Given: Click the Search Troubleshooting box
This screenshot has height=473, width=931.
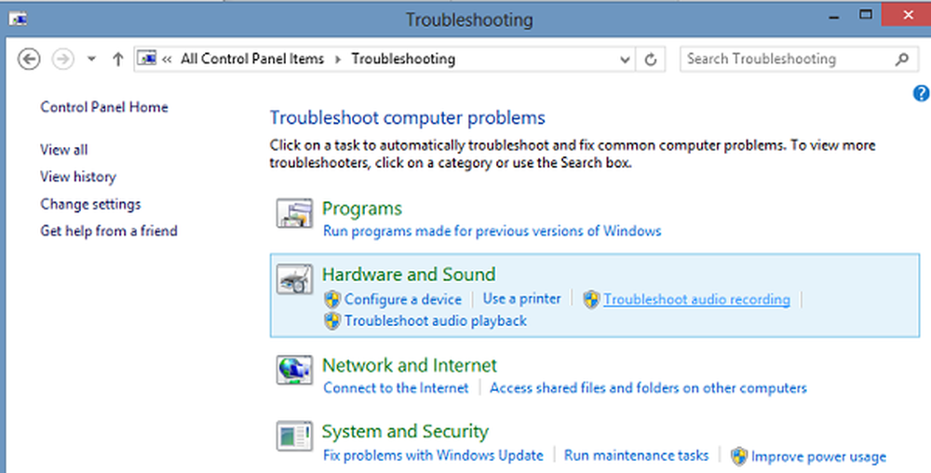Looking at the screenshot, I should 799,59.
